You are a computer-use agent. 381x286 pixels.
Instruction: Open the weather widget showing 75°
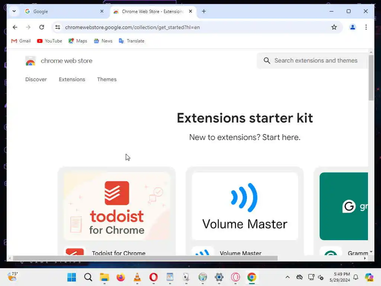(12, 277)
